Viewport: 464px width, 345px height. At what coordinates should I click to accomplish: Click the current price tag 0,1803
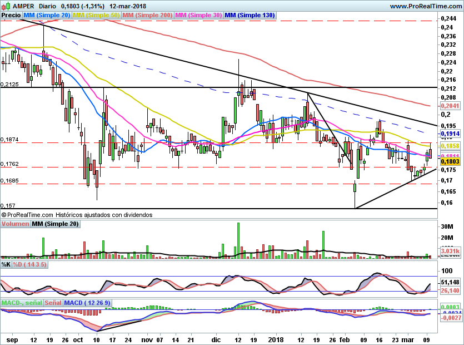pyautogui.click(x=450, y=161)
